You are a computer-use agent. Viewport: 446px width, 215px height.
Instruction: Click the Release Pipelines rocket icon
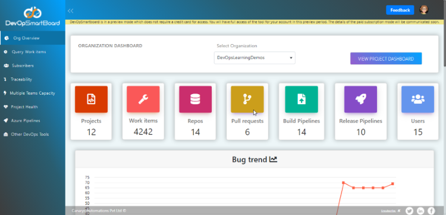[361, 99]
